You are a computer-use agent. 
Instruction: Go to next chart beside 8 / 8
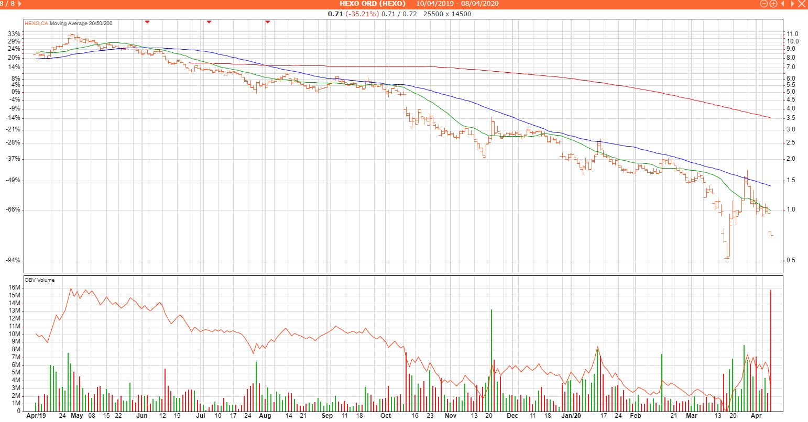pyautogui.click(x=20, y=4)
